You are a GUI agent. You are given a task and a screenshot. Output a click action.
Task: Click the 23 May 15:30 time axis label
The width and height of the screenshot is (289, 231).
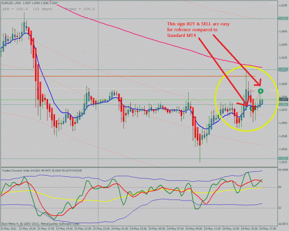point(27,229)
